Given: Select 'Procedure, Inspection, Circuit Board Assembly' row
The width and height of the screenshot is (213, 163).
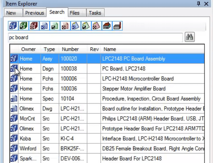Looking at the screenshot, I should click(107, 98).
